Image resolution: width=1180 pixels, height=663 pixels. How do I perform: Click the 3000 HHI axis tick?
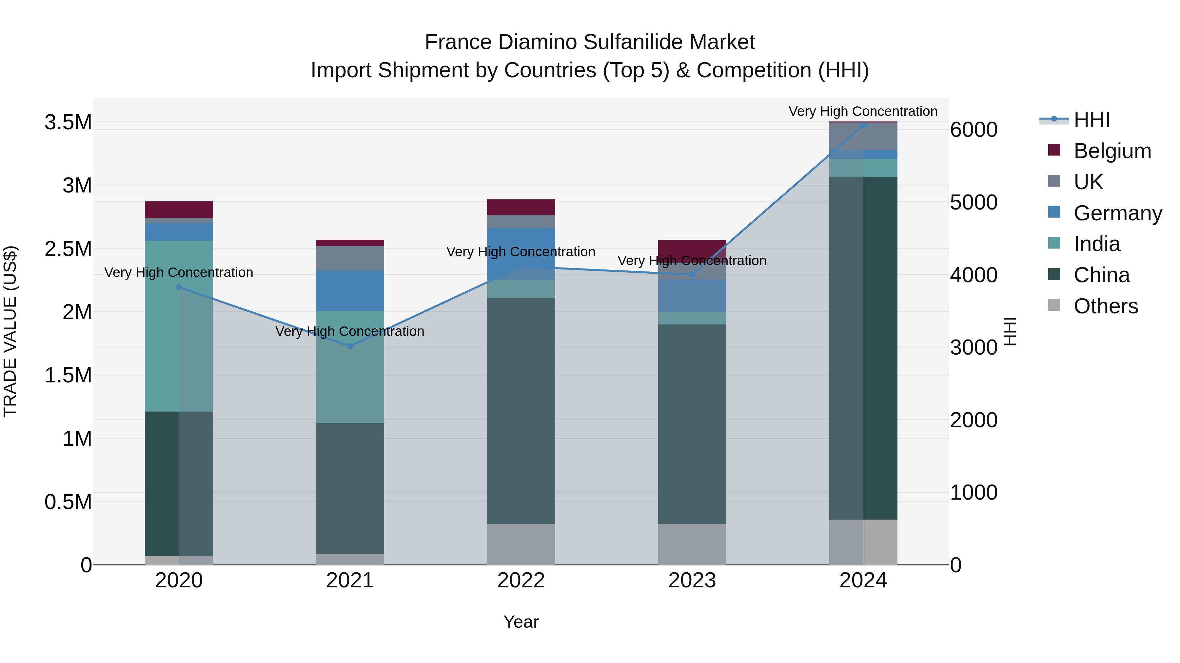coord(974,348)
